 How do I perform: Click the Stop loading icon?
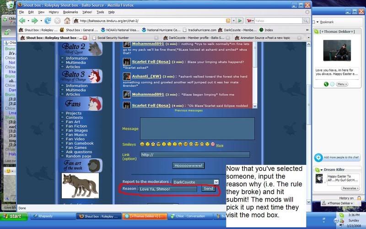coord(58,21)
